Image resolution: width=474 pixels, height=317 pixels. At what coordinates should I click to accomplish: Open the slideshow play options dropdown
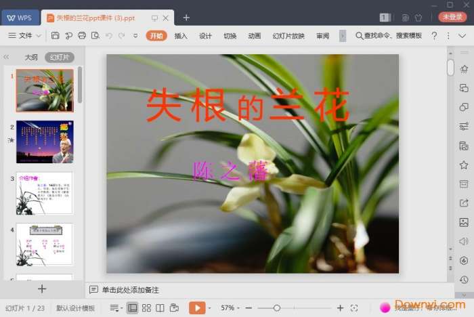[209, 308]
